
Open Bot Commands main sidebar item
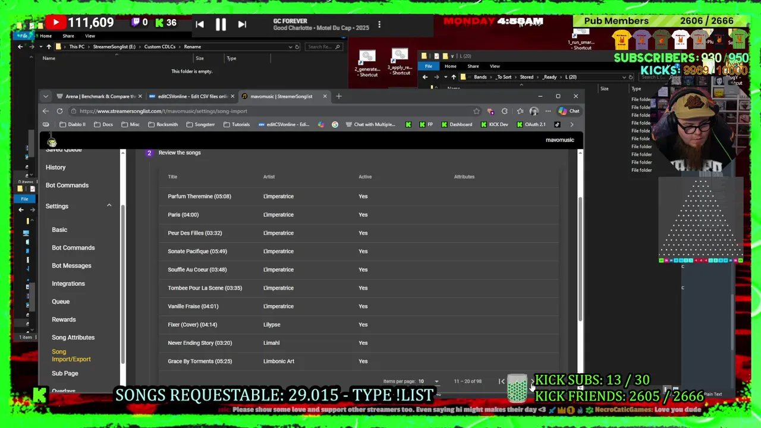coord(67,185)
